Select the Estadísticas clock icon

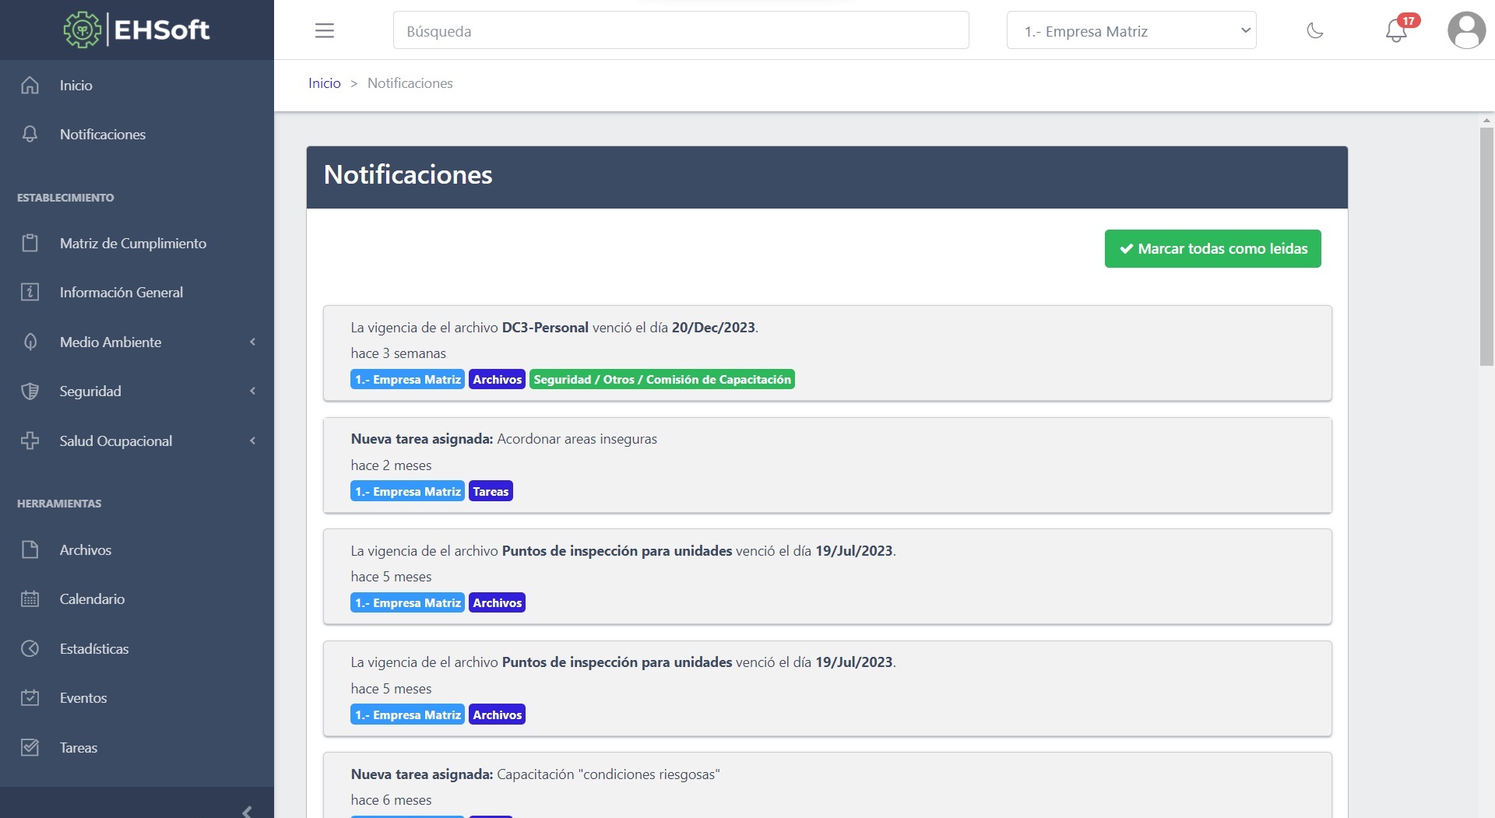point(30,648)
